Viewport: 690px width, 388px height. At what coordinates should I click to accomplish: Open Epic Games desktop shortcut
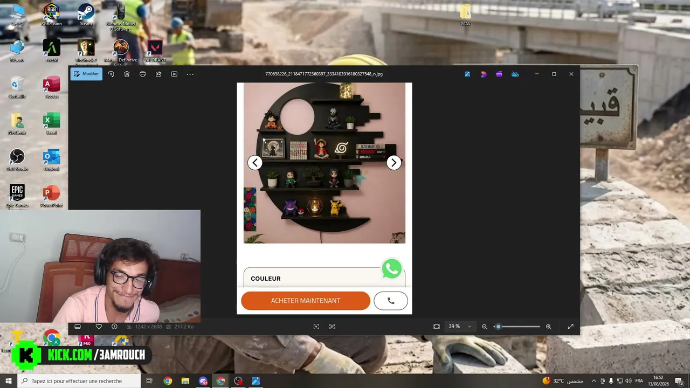(x=17, y=196)
